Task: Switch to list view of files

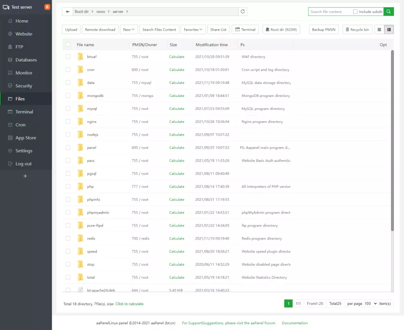Action: [x=388, y=29]
